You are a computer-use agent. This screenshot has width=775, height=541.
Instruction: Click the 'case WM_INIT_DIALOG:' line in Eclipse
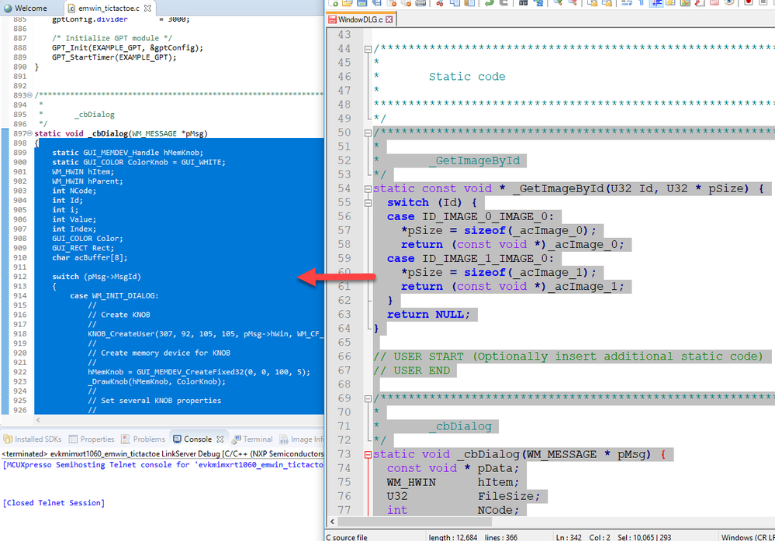click(x=114, y=295)
